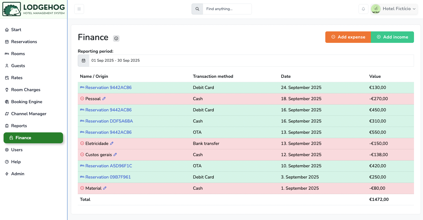Open the reporting period calendar icon
Viewport: 423px width, 220px height.
84,61
